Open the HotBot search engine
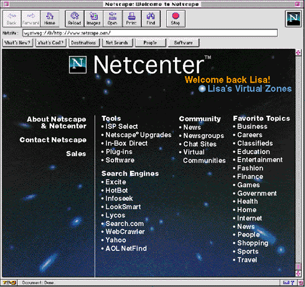The height and width of the screenshot is (287, 305). pyautogui.click(x=116, y=190)
